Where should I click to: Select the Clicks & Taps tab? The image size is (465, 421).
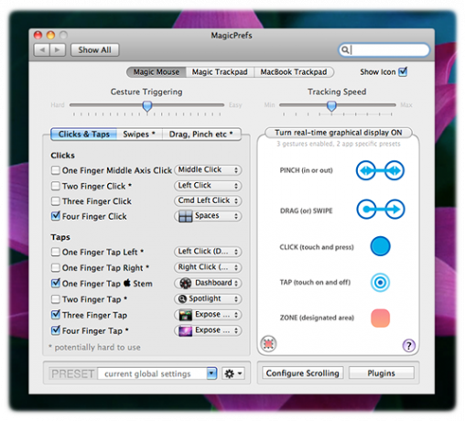[84, 135]
